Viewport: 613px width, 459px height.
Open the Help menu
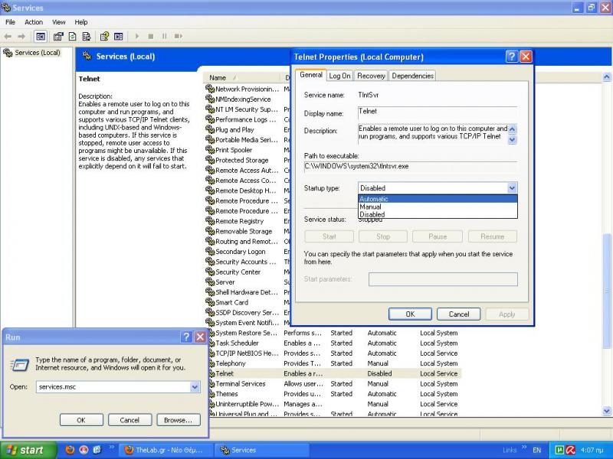click(x=81, y=22)
